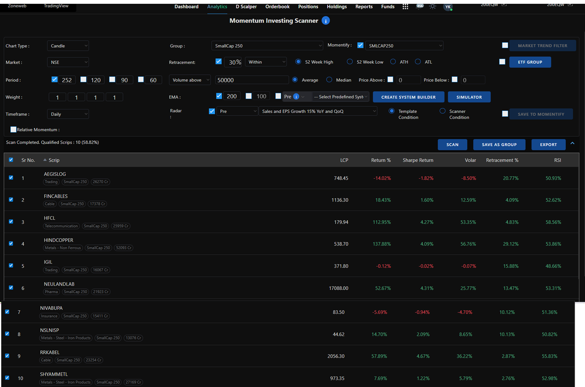Focus the volume 50000 input field

[x=252, y=80]
